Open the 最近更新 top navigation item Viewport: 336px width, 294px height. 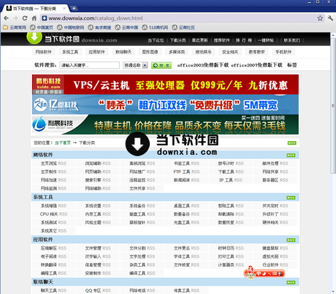point(200,40)
